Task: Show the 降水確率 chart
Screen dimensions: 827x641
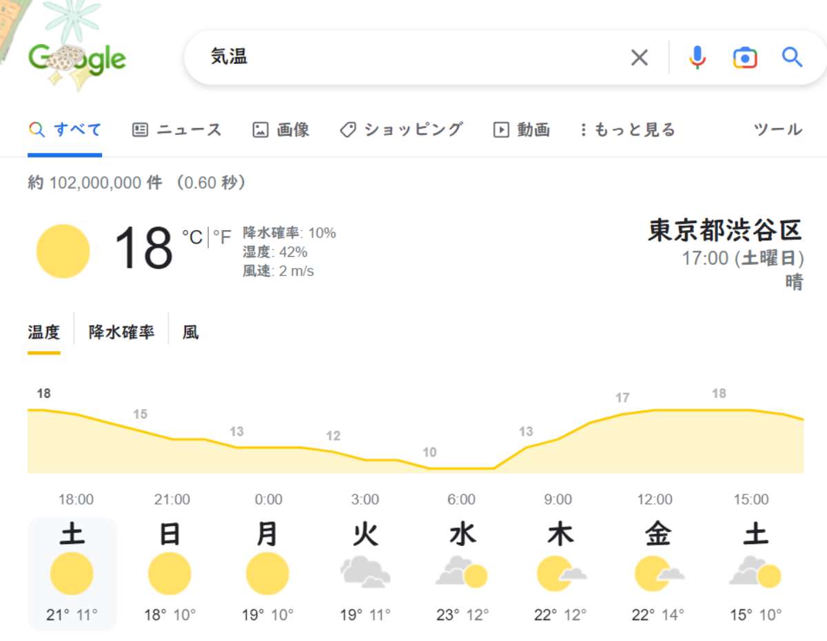Action: point(121,333)
